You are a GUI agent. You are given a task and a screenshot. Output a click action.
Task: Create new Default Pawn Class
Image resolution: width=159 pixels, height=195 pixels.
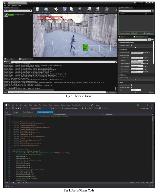coord(148,58)
